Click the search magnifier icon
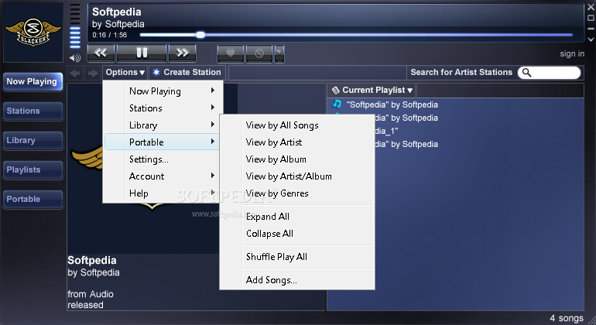 (x=526, y=72)
